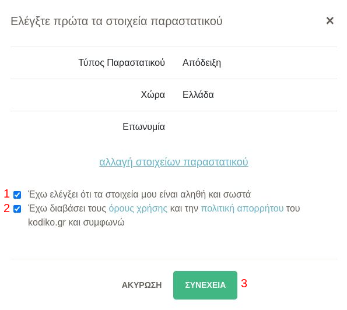This screenshot has width=347, height=310.
Task: Click the red number 1 marker
Action: [x=6, y=193]
